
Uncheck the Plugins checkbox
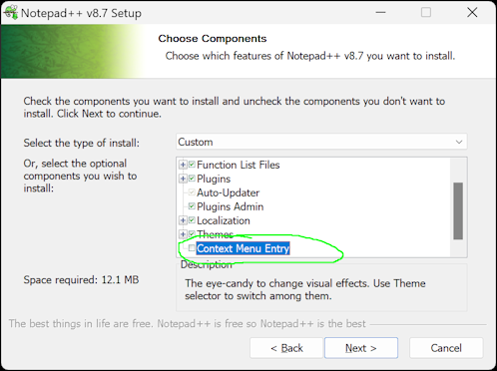pos(192,179)
